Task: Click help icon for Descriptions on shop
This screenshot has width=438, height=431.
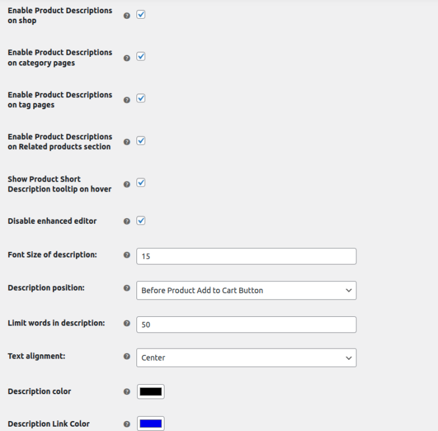Action: coord(127,16)
